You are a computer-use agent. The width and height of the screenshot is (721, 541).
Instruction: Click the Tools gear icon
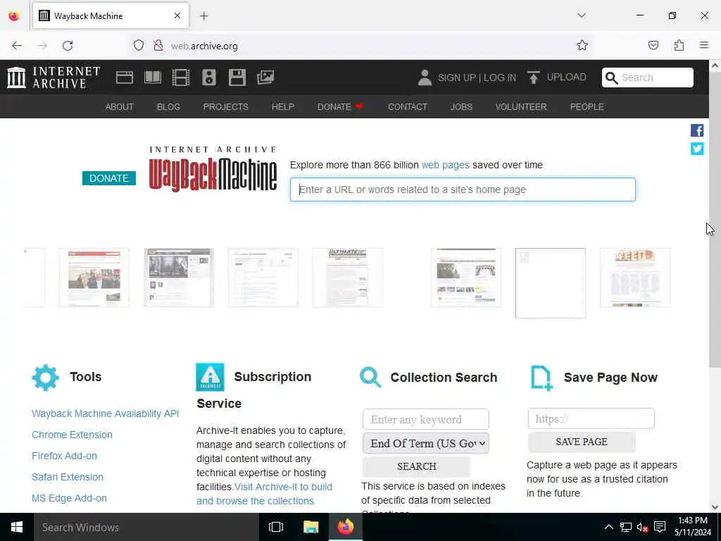[46, 378]
